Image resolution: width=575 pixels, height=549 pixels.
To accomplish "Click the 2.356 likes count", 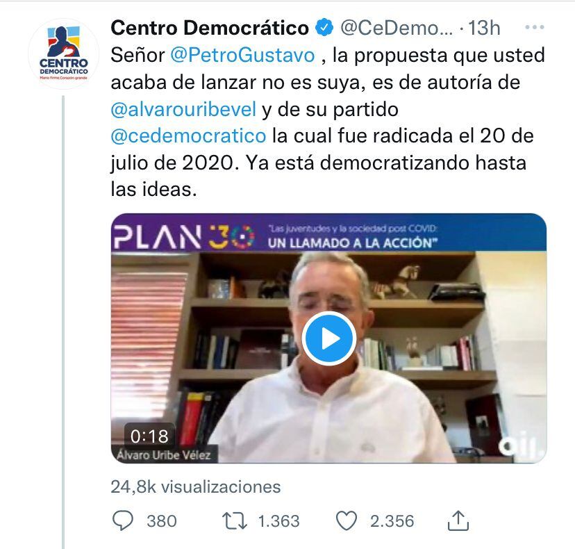I will (392, 521).
